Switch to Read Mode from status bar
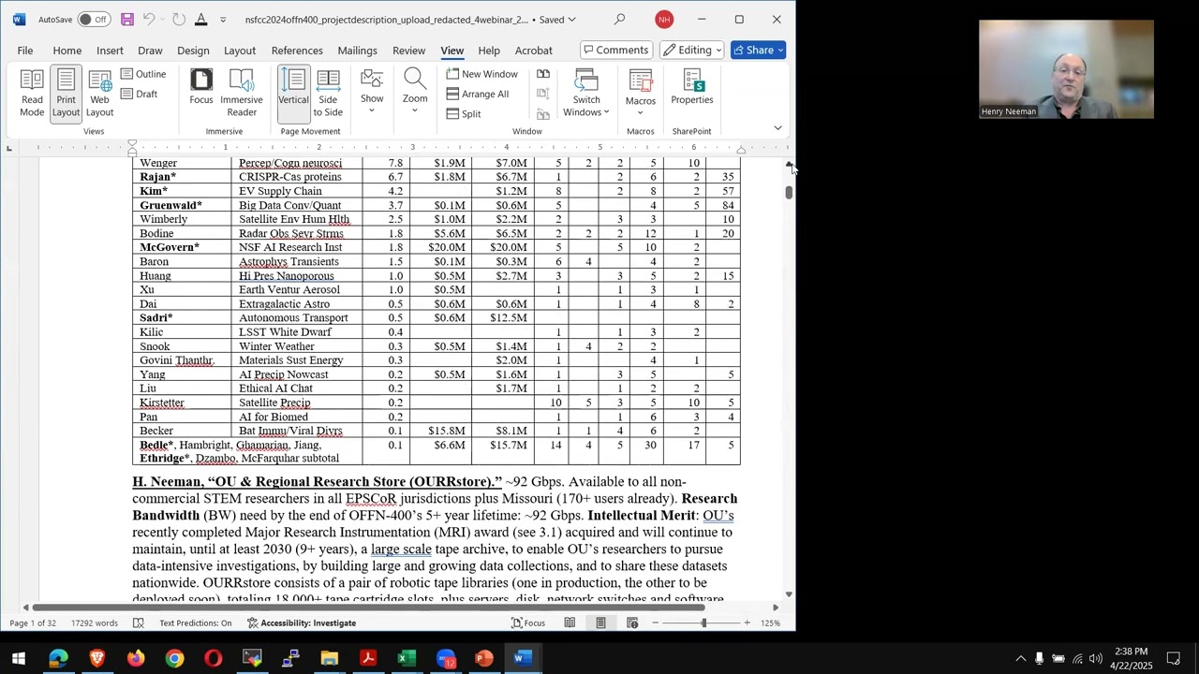 (x=570, y=623)
